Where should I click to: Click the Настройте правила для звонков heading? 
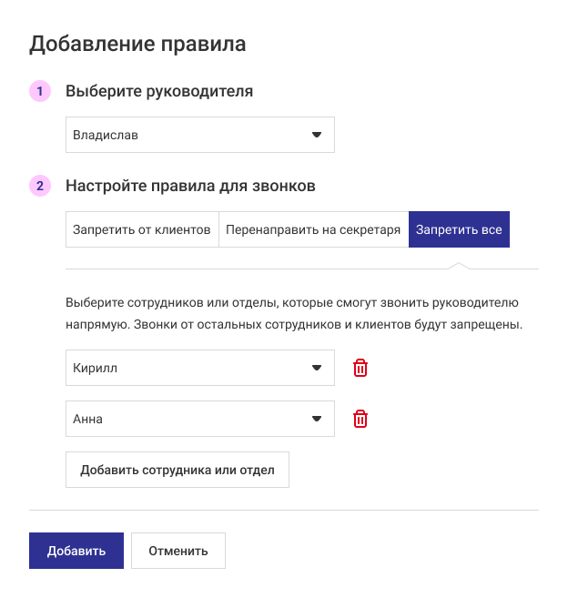(x=190, y=186)
